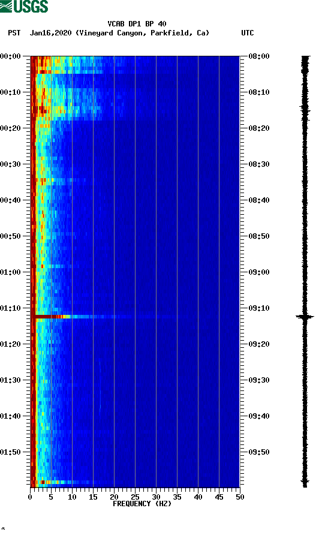Click the USGS logo
Screen dimensions: 331x535
pos(24,6)
